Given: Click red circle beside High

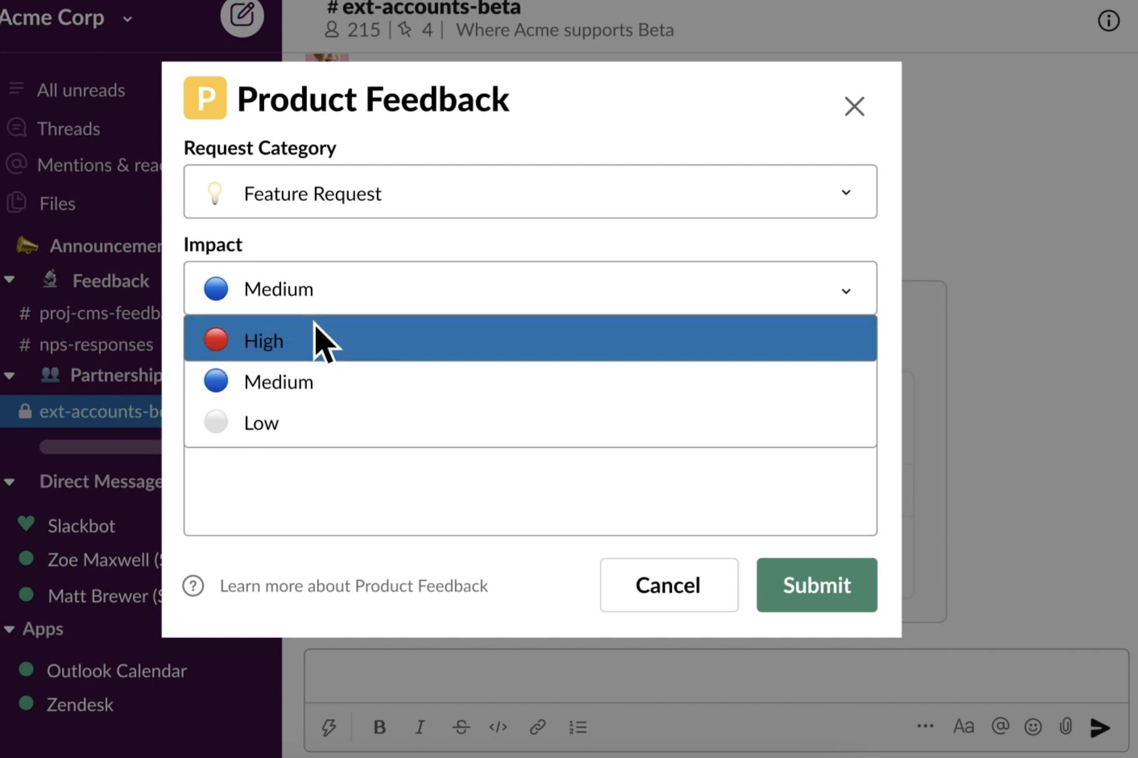Looking at the screenshot, I should pos(216,339).
